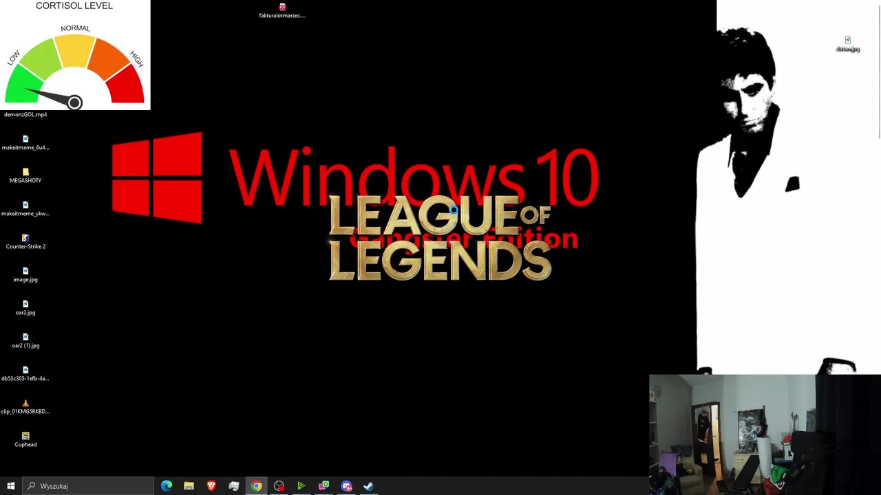This screenshot has width=881, height=495.
Task: Select the Counter-Strike 2 shortcut
Action: pyautogui.click(x=25, y=242)
